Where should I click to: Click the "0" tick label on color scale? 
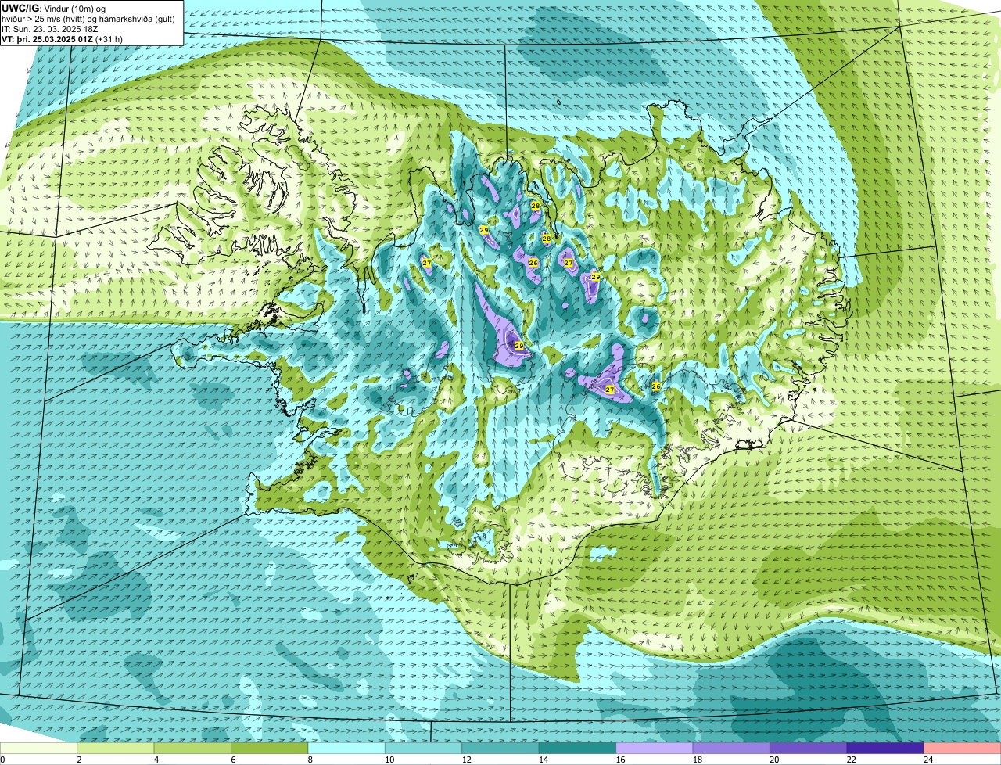coord(2,760)
